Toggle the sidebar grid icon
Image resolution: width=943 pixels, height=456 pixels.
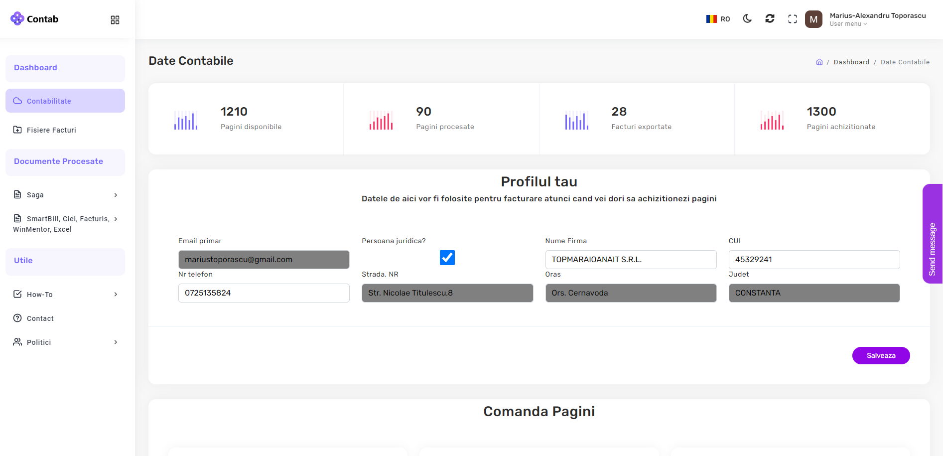115,20
